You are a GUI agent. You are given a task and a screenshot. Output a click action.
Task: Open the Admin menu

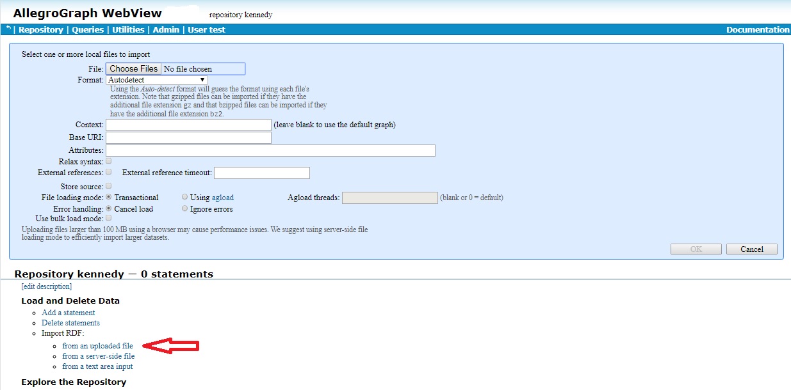pyautogui.click(x=166, y=30)
